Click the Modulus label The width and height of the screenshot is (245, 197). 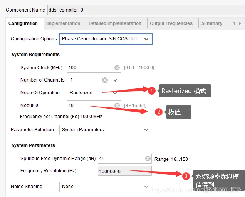tap(29, 105)
